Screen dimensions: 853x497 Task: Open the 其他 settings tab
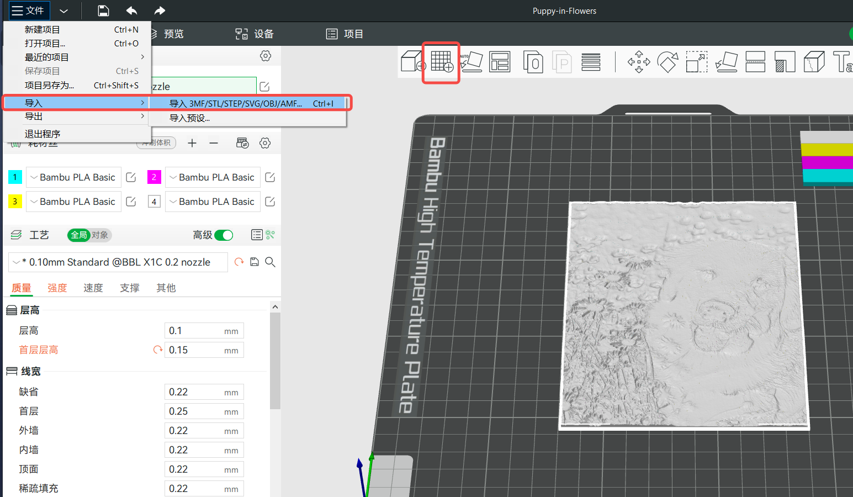point(166,288)
